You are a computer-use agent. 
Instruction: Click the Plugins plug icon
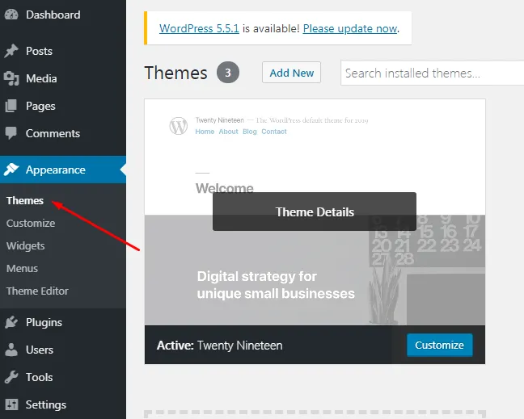11,322
